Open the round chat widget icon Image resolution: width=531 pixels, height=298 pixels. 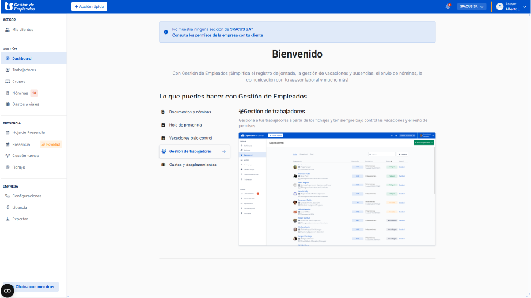tap(7, 291)
